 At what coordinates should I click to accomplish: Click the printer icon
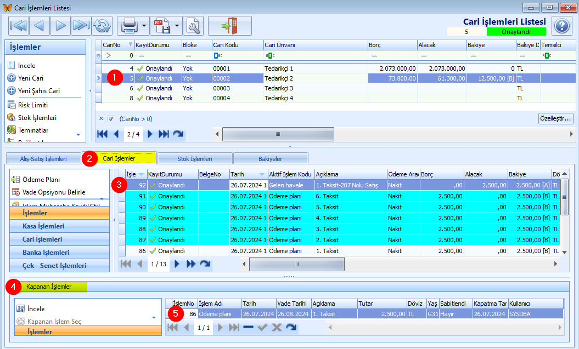(x=130, y=26)
